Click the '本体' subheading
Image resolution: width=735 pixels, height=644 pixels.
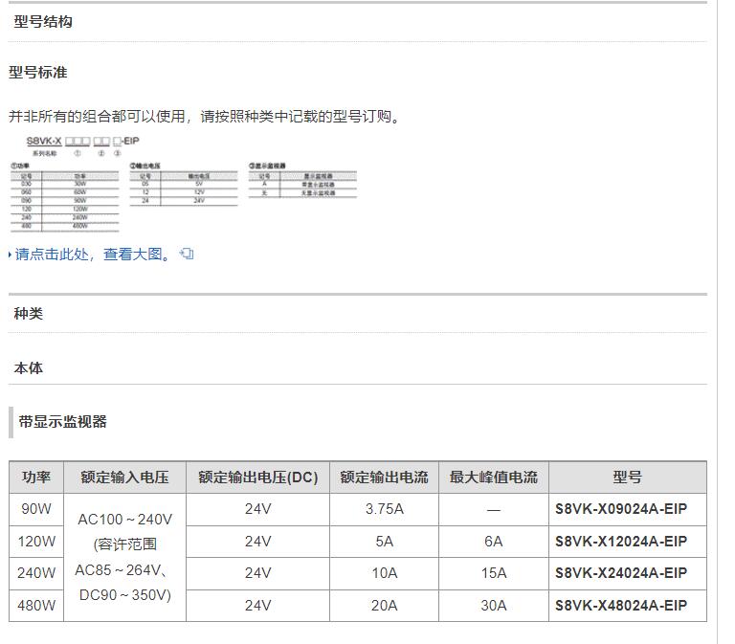pyautogui.click(x=28, y=368)
